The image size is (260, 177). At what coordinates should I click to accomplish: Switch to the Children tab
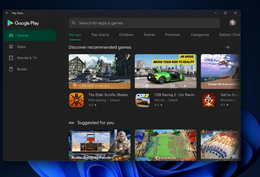[x=126, y=35]
